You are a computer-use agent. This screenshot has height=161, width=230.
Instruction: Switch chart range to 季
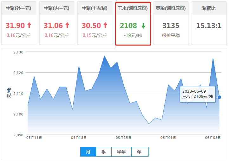104,152
